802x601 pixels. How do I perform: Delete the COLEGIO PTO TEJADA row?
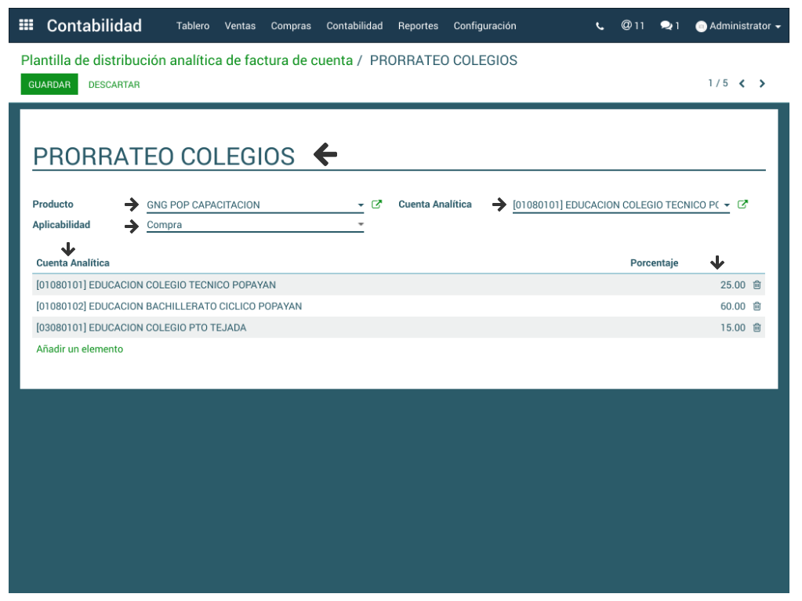[757, 328]
